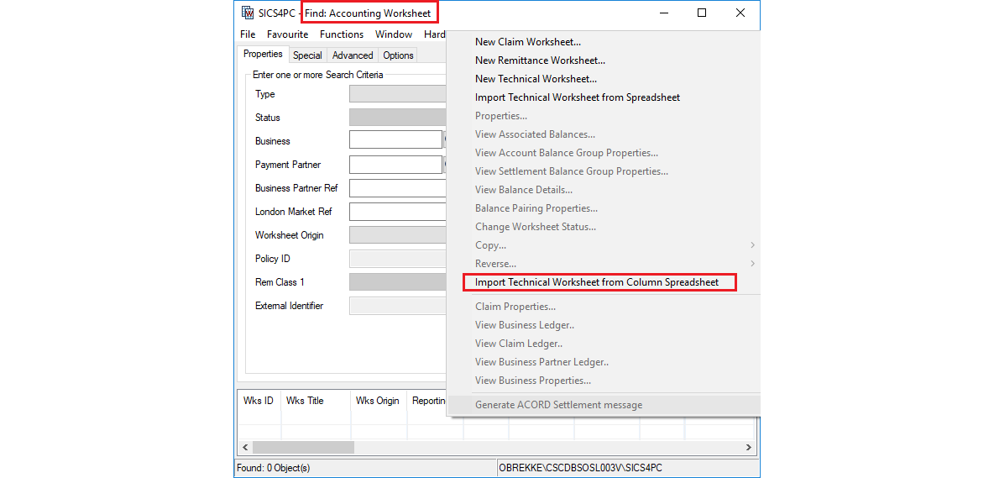Choose New Claim Worksheet... menu entry
Screen dimensions: 994x478
coord(528,42)
